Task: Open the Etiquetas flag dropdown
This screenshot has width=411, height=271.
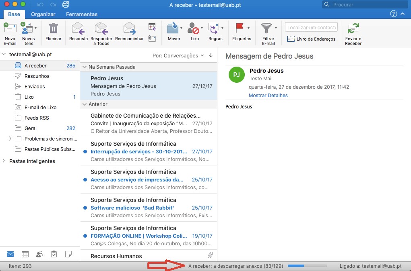Action: point(248,28)
